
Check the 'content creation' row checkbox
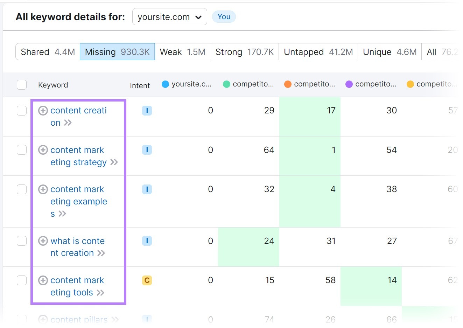point(22,111)
